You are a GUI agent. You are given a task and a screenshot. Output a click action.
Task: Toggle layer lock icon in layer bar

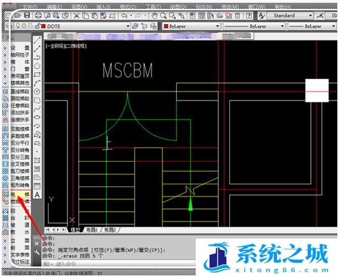click(x=36, y=26)
